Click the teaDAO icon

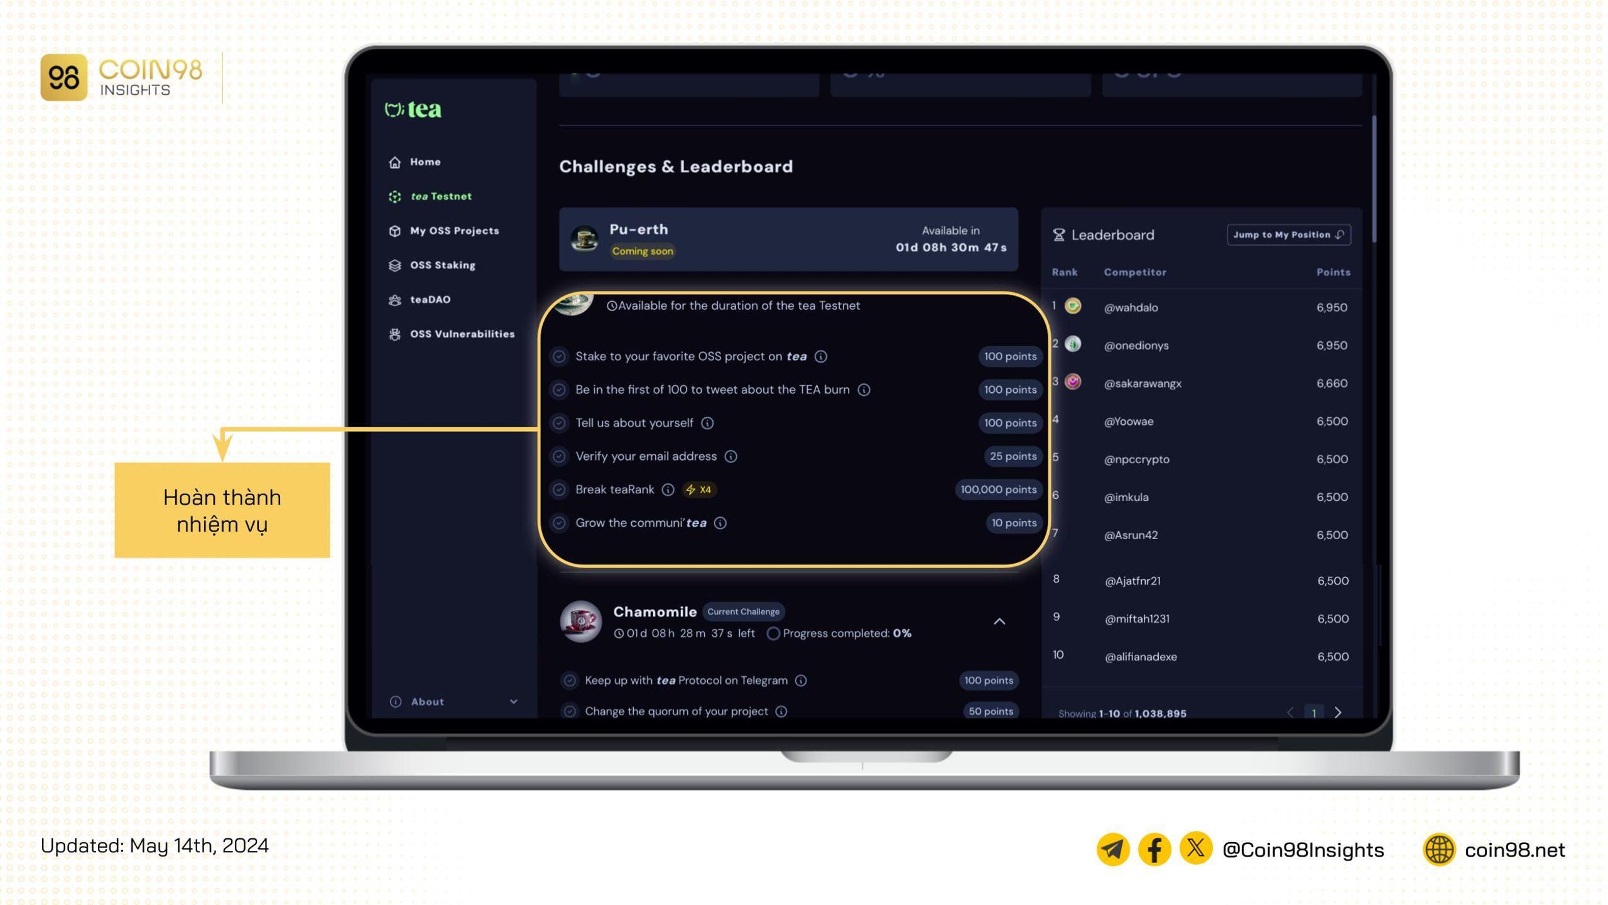395,299
